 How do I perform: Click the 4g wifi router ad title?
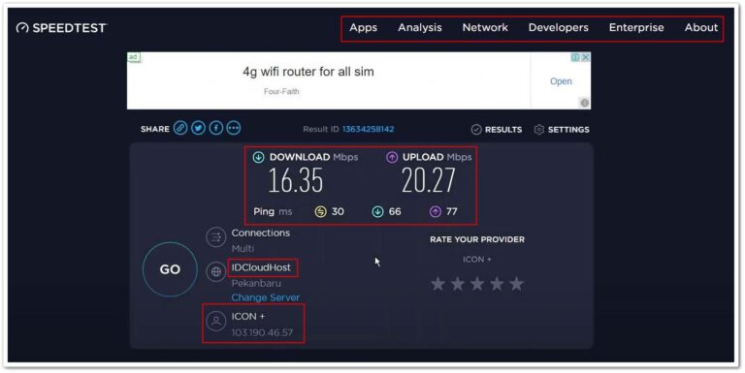point(308,72)
